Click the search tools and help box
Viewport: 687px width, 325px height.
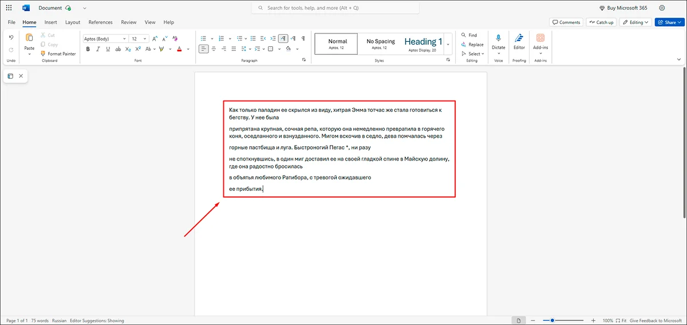pyautogui.click(x=335, y=8)
